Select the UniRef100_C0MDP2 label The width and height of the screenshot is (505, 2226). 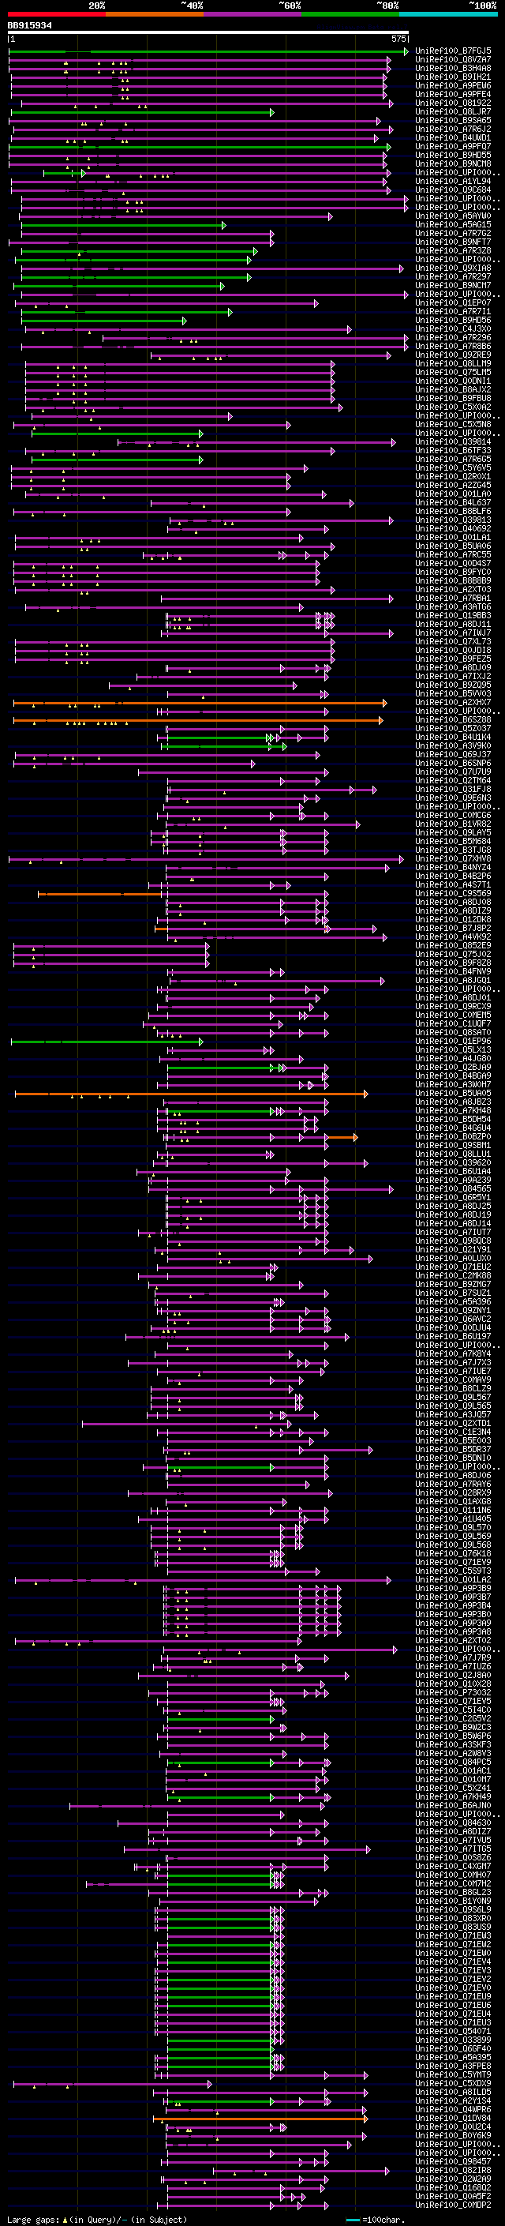453,2205
